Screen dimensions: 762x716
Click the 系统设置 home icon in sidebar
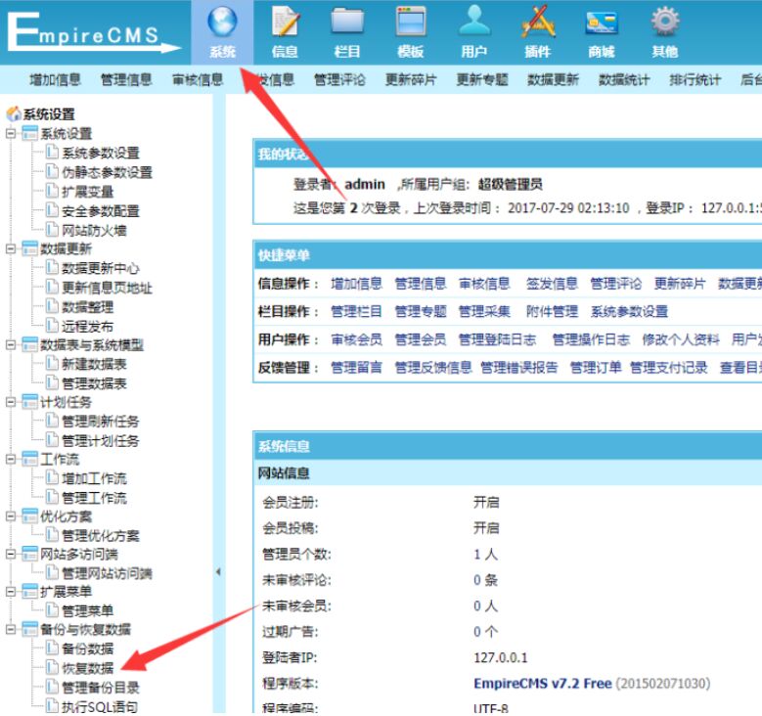[13, 113]
